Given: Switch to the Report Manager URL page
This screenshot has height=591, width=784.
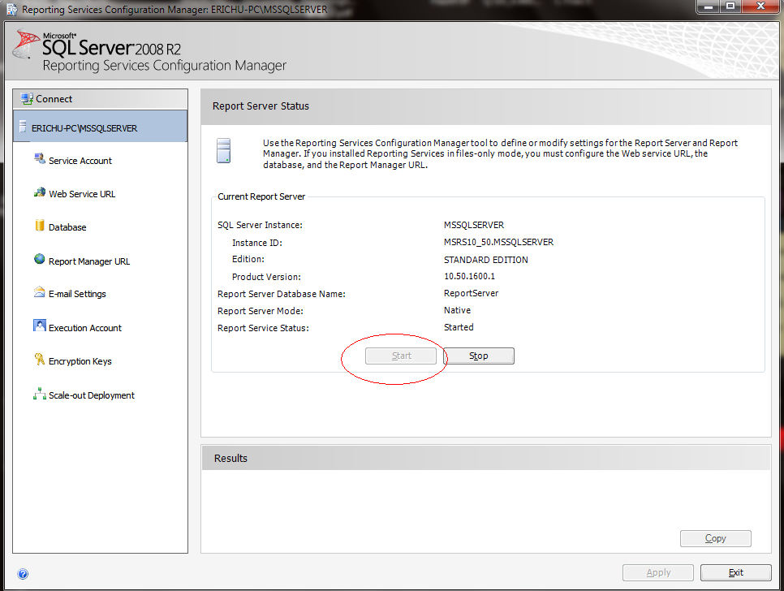Looking at the screenshot, I should pos(89,261).
